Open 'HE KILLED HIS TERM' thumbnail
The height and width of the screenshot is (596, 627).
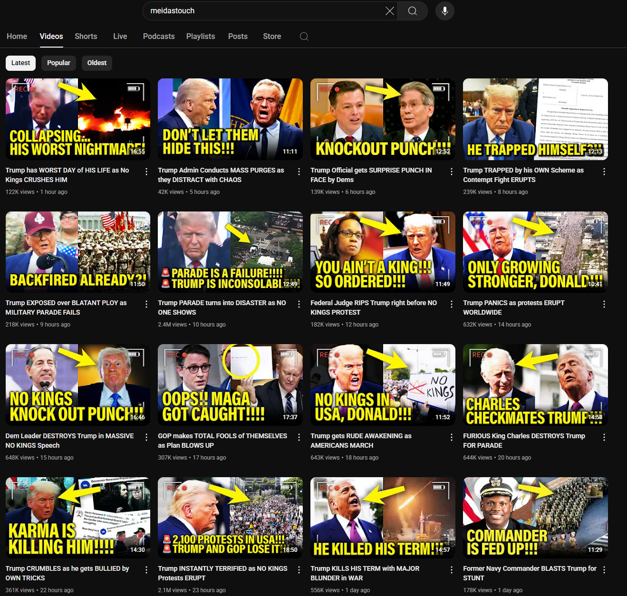383,518
